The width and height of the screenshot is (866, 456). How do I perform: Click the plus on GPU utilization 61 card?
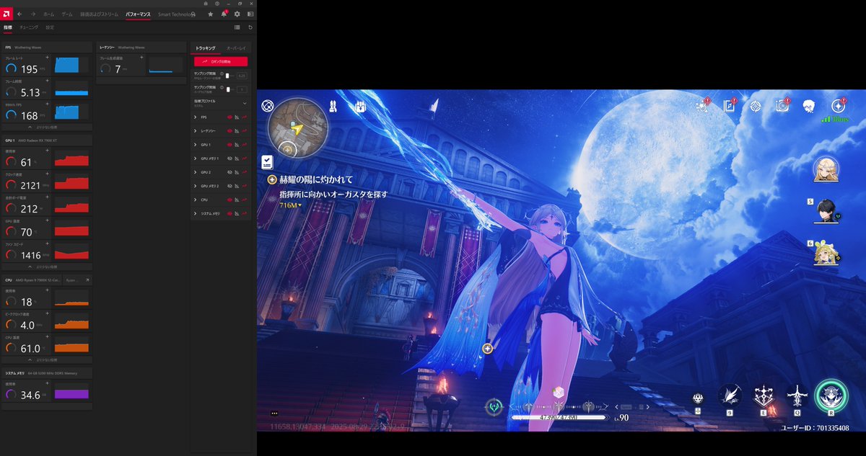pyautogui.click(x=48, y=151)
